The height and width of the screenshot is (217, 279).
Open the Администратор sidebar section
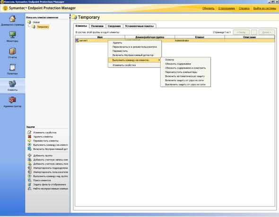pyautogui.click(x=12, y=100)
